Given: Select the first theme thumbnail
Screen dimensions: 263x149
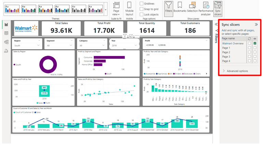Looking at the screenshot, I should click(x=12, y=9).
